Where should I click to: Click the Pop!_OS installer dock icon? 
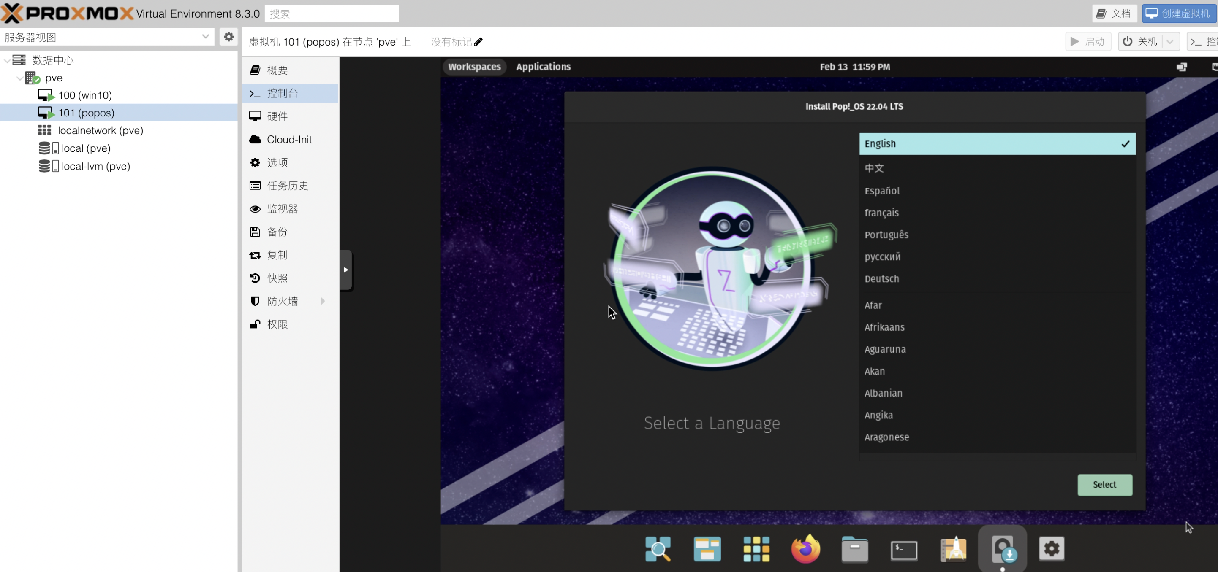pos(1002,549)
